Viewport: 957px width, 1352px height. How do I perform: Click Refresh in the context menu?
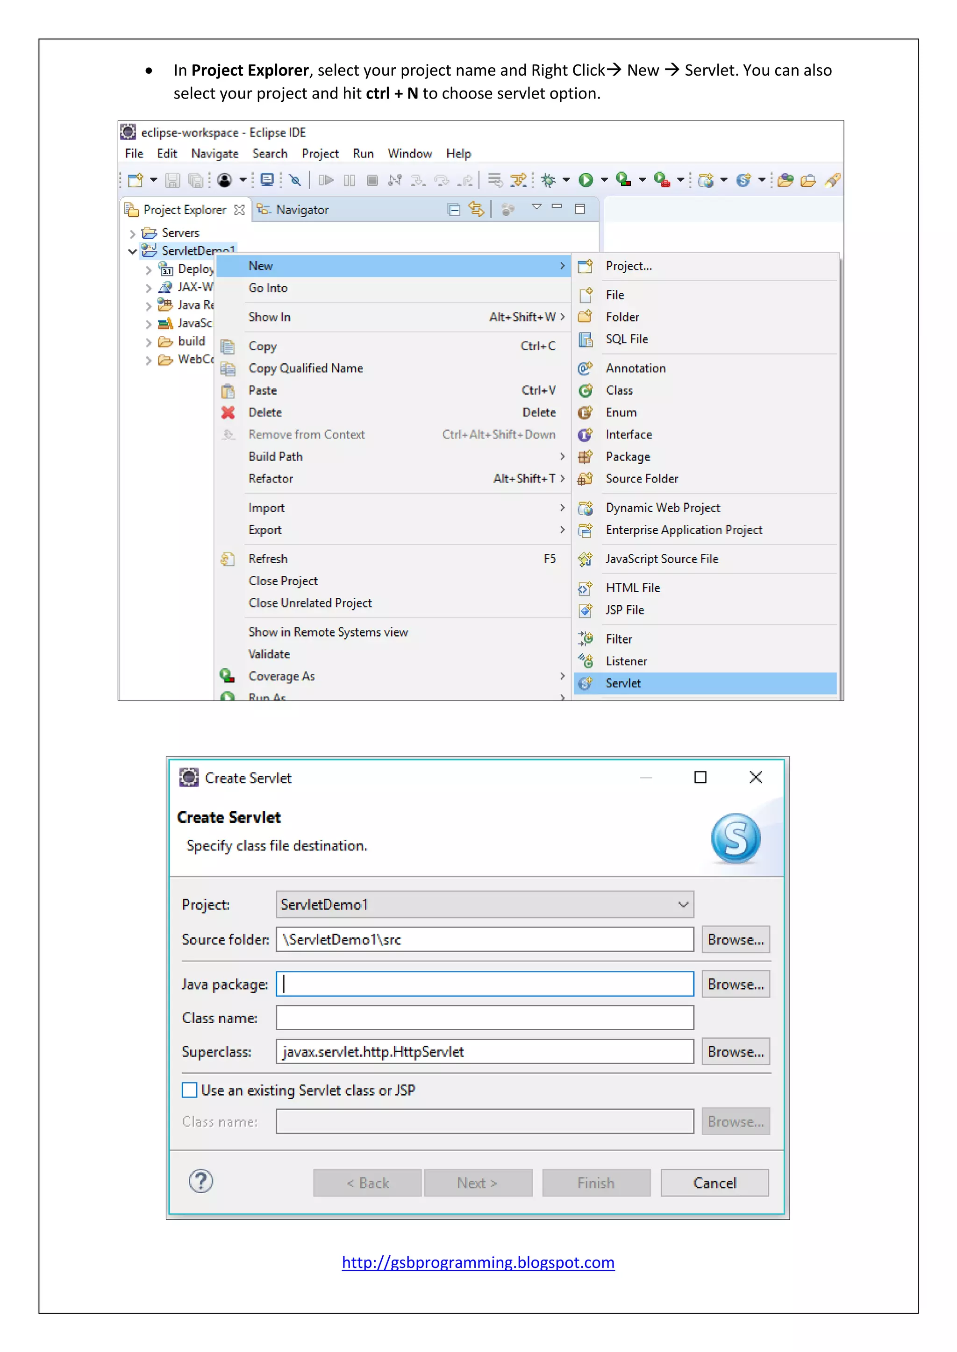393,559
